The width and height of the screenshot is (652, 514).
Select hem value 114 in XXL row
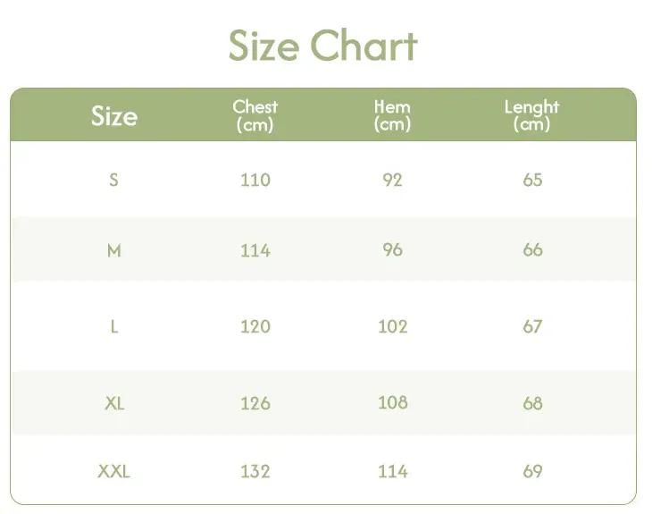click(x=392, y=471)
